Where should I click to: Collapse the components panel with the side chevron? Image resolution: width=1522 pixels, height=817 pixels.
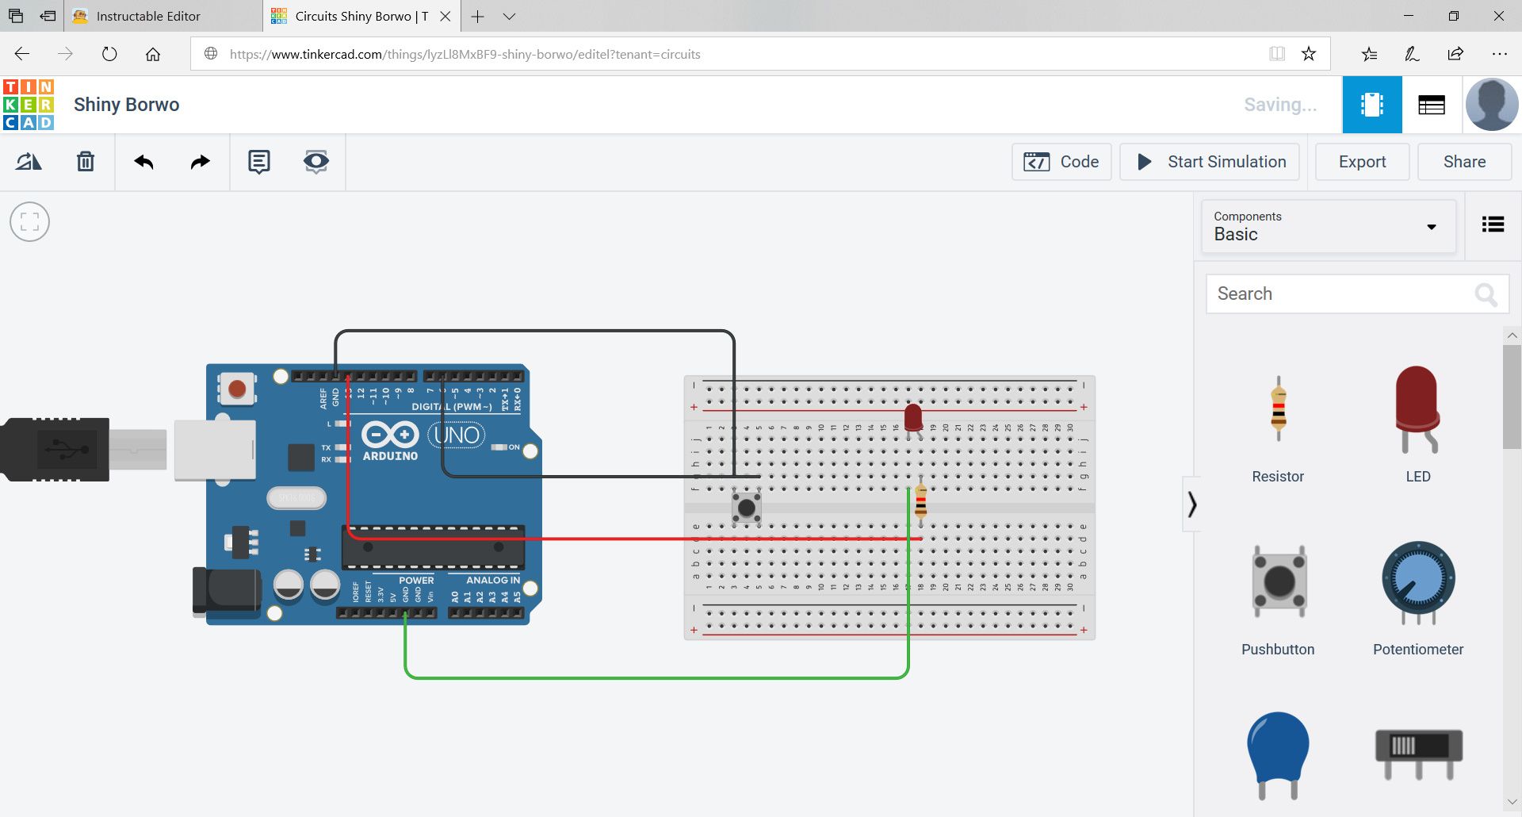click(x=1192, y=504)
